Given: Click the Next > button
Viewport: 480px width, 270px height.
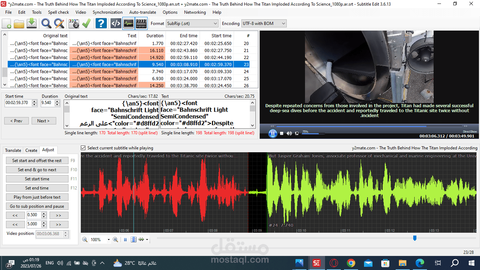Looking at the screenshot, I should [44, 121].
